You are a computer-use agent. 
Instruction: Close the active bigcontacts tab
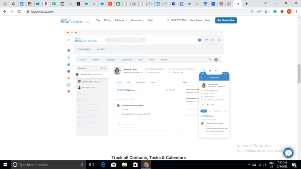click(238, 4)
